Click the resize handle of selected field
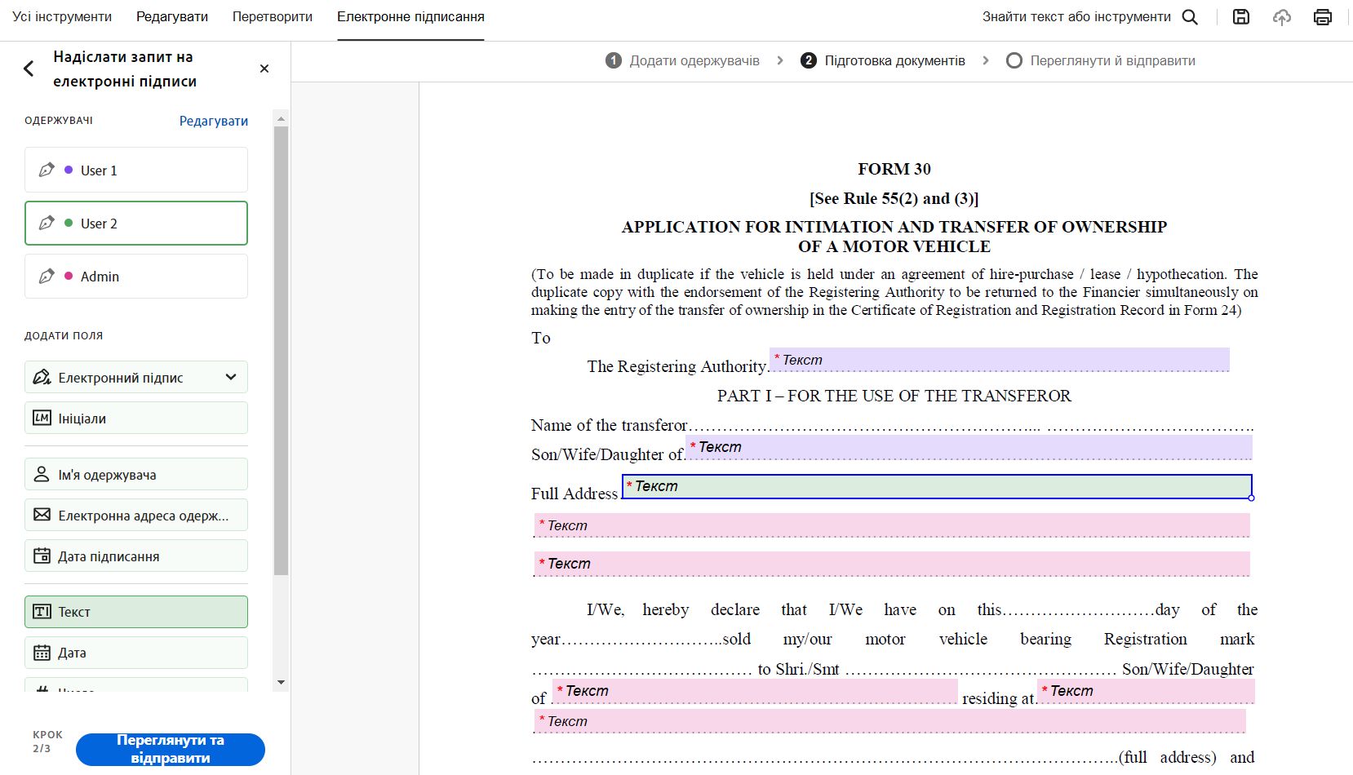 (1252, 498)
